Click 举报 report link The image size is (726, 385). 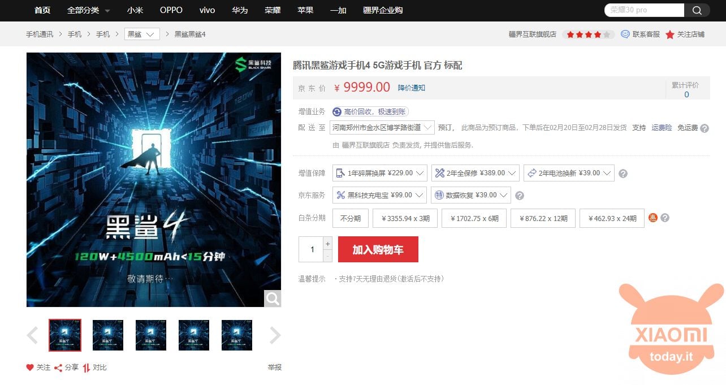coord(275,367)
